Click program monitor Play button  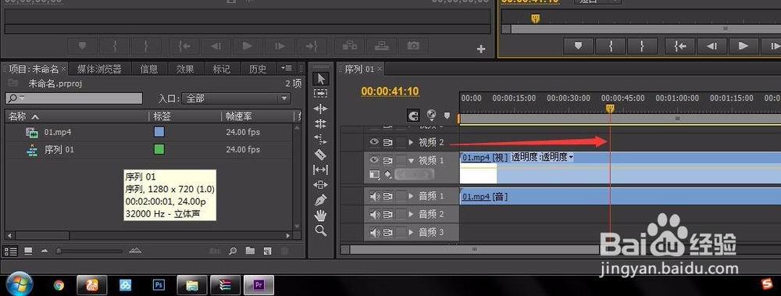coord(744,46)
